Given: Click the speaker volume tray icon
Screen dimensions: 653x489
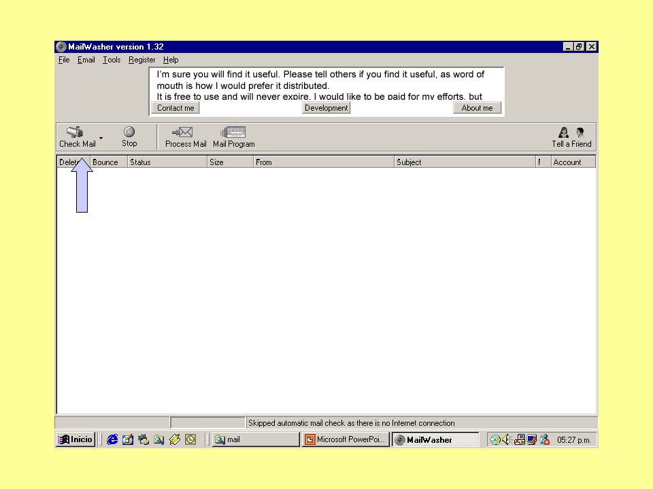Looking at the screenshot, I should (507, 439).
